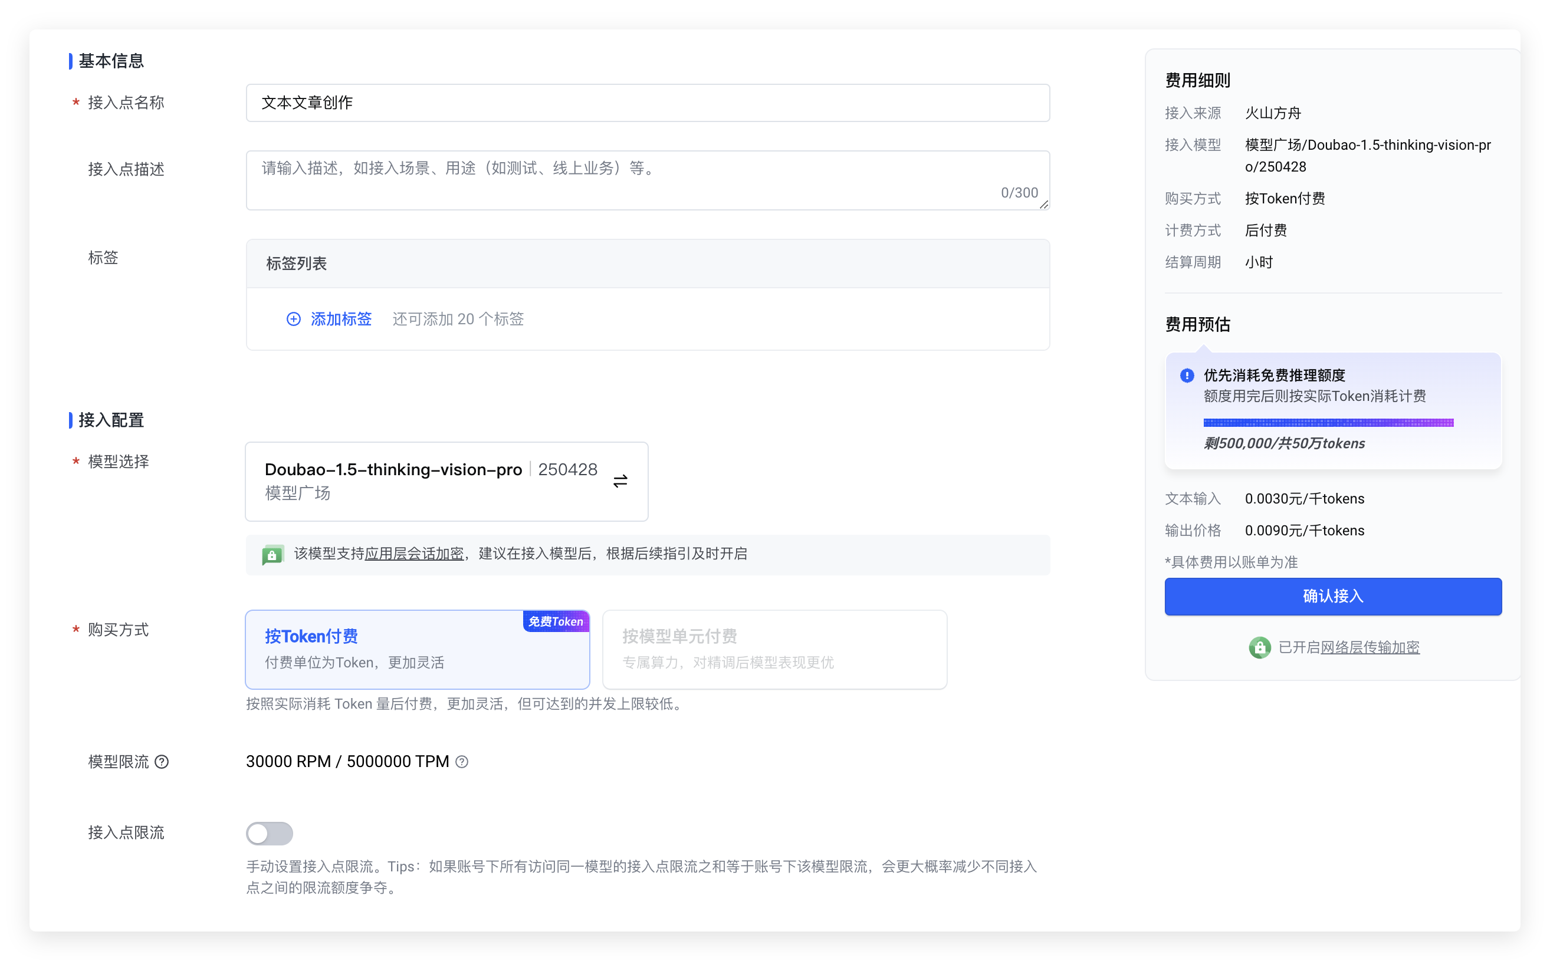Click the 0.0090元/千tokens output price
The height and width of the screenshot is (961, 1550).
1304,530
